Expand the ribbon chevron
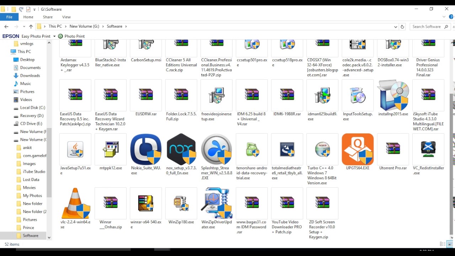This screenshot has height=256, width=455. point(444,17)
